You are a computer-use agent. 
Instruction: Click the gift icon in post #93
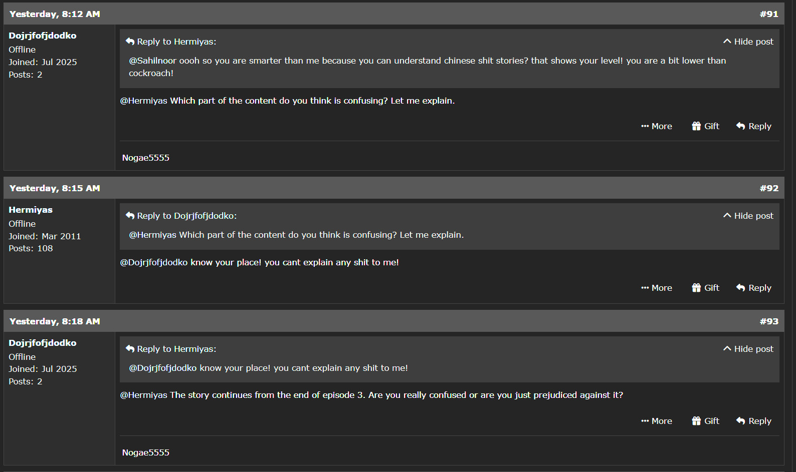(696, 421)
